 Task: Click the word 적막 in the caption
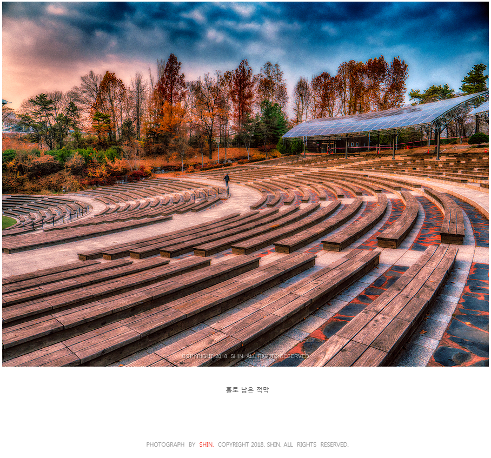point(263,390)
